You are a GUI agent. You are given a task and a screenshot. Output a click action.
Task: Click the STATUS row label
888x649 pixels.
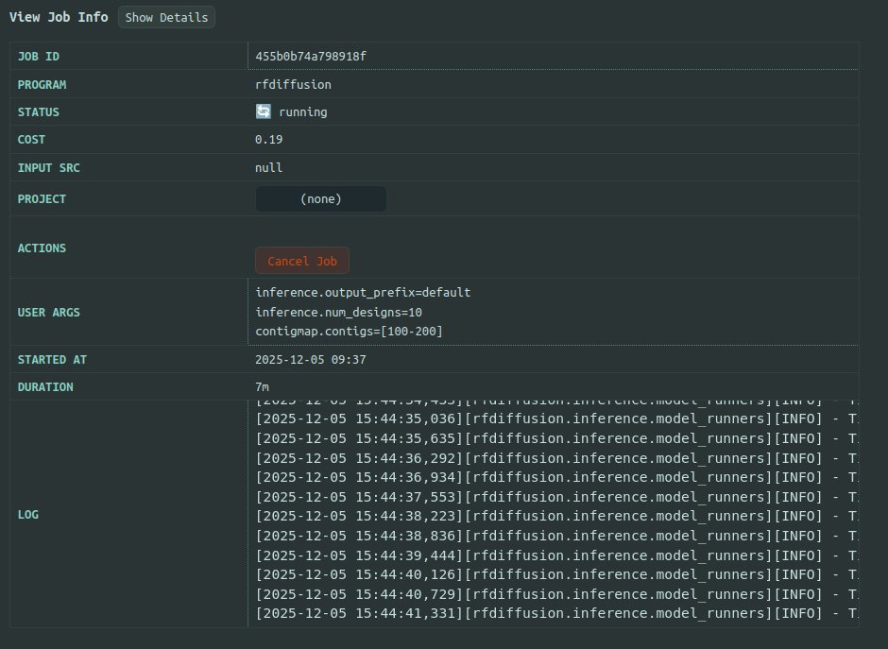click(38, 112)
